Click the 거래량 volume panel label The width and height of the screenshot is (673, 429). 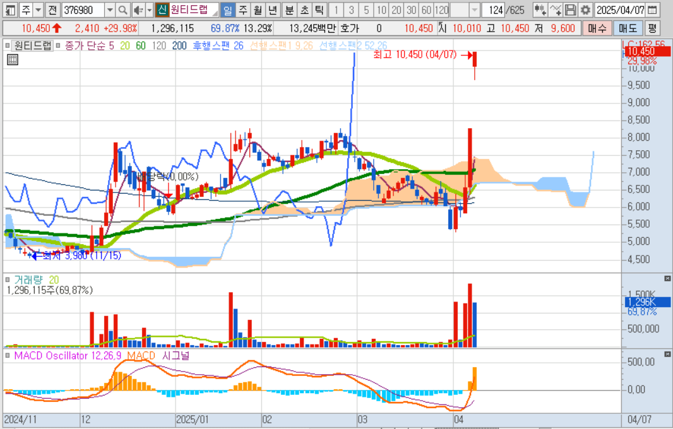tap(28, 280)
